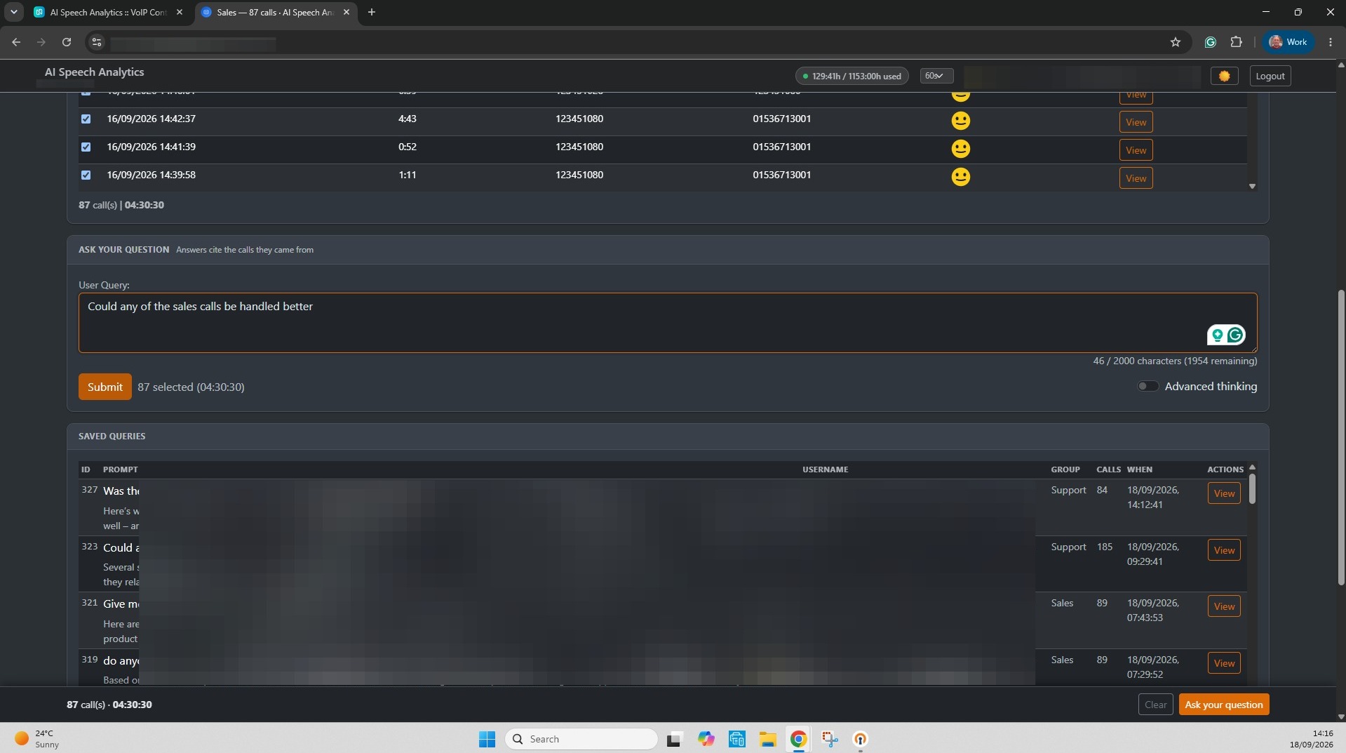Uncheck the 14:39:58 call checkbox
Image resolution: width=1346 pixels, height=753 pixels.
[x=86, y=175]
